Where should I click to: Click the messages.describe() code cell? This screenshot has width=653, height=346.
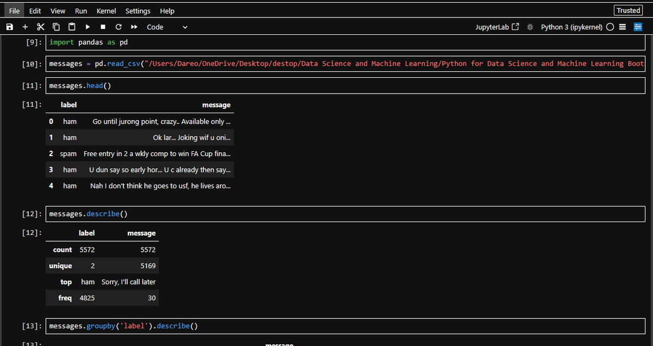345,214
